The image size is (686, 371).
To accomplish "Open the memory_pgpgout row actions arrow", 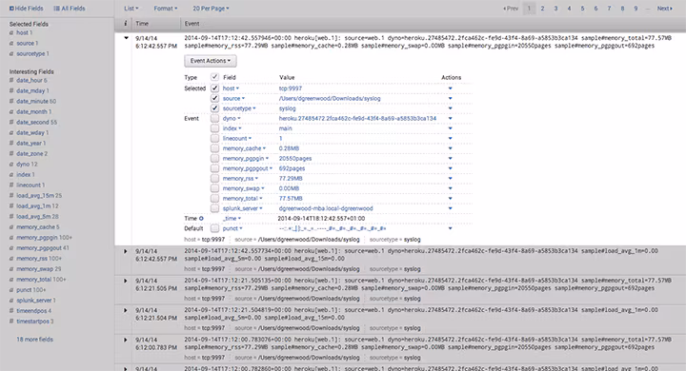I will coord(450,168).
